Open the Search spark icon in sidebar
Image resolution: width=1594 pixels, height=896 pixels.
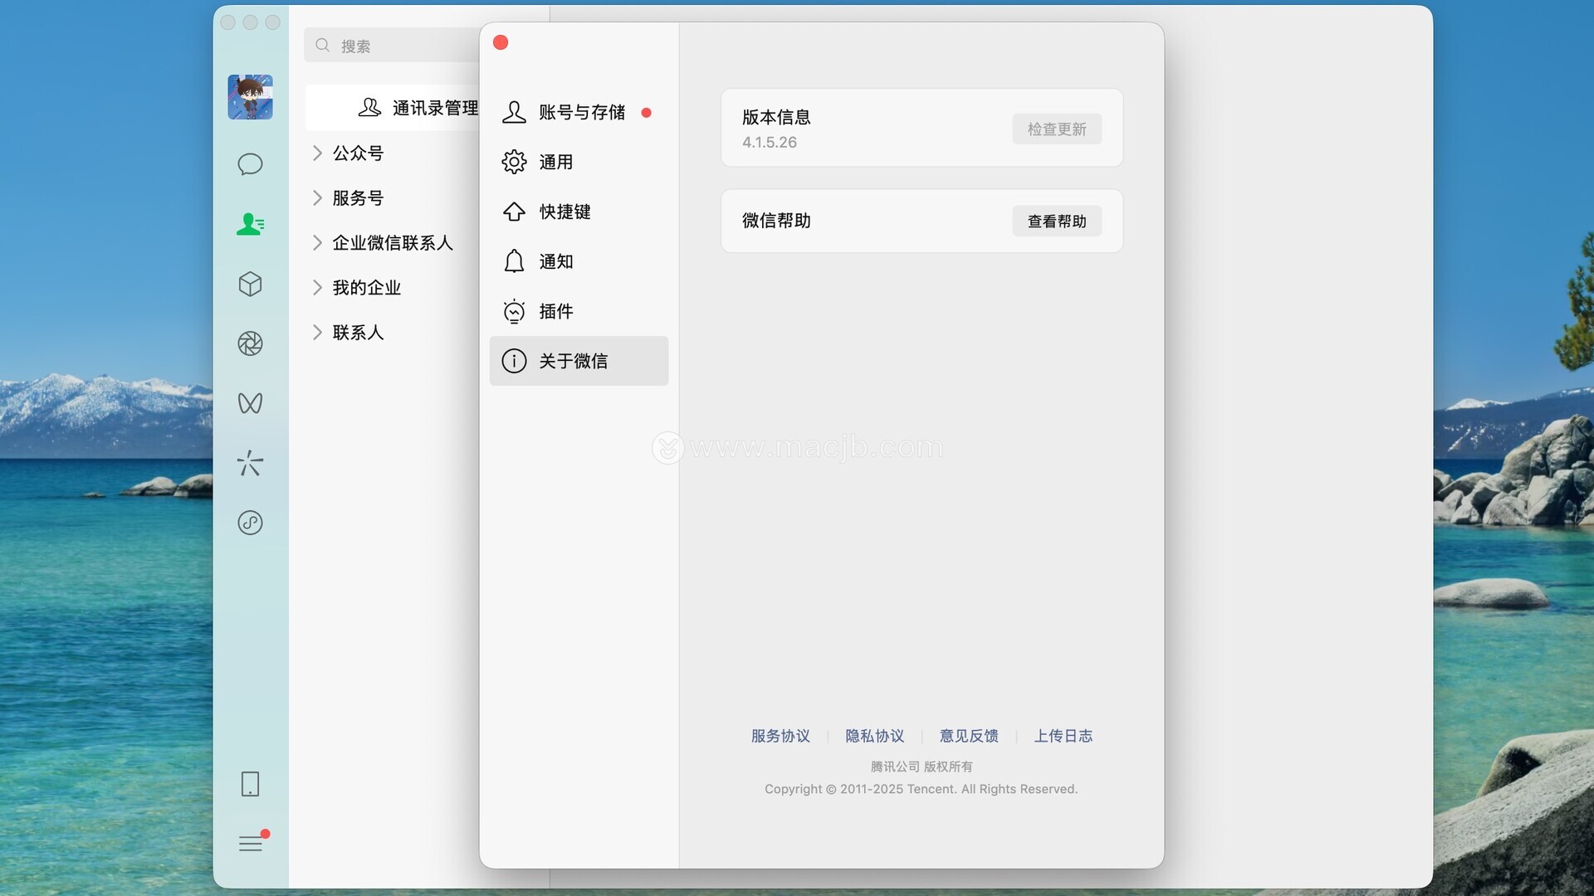[250, 463]
